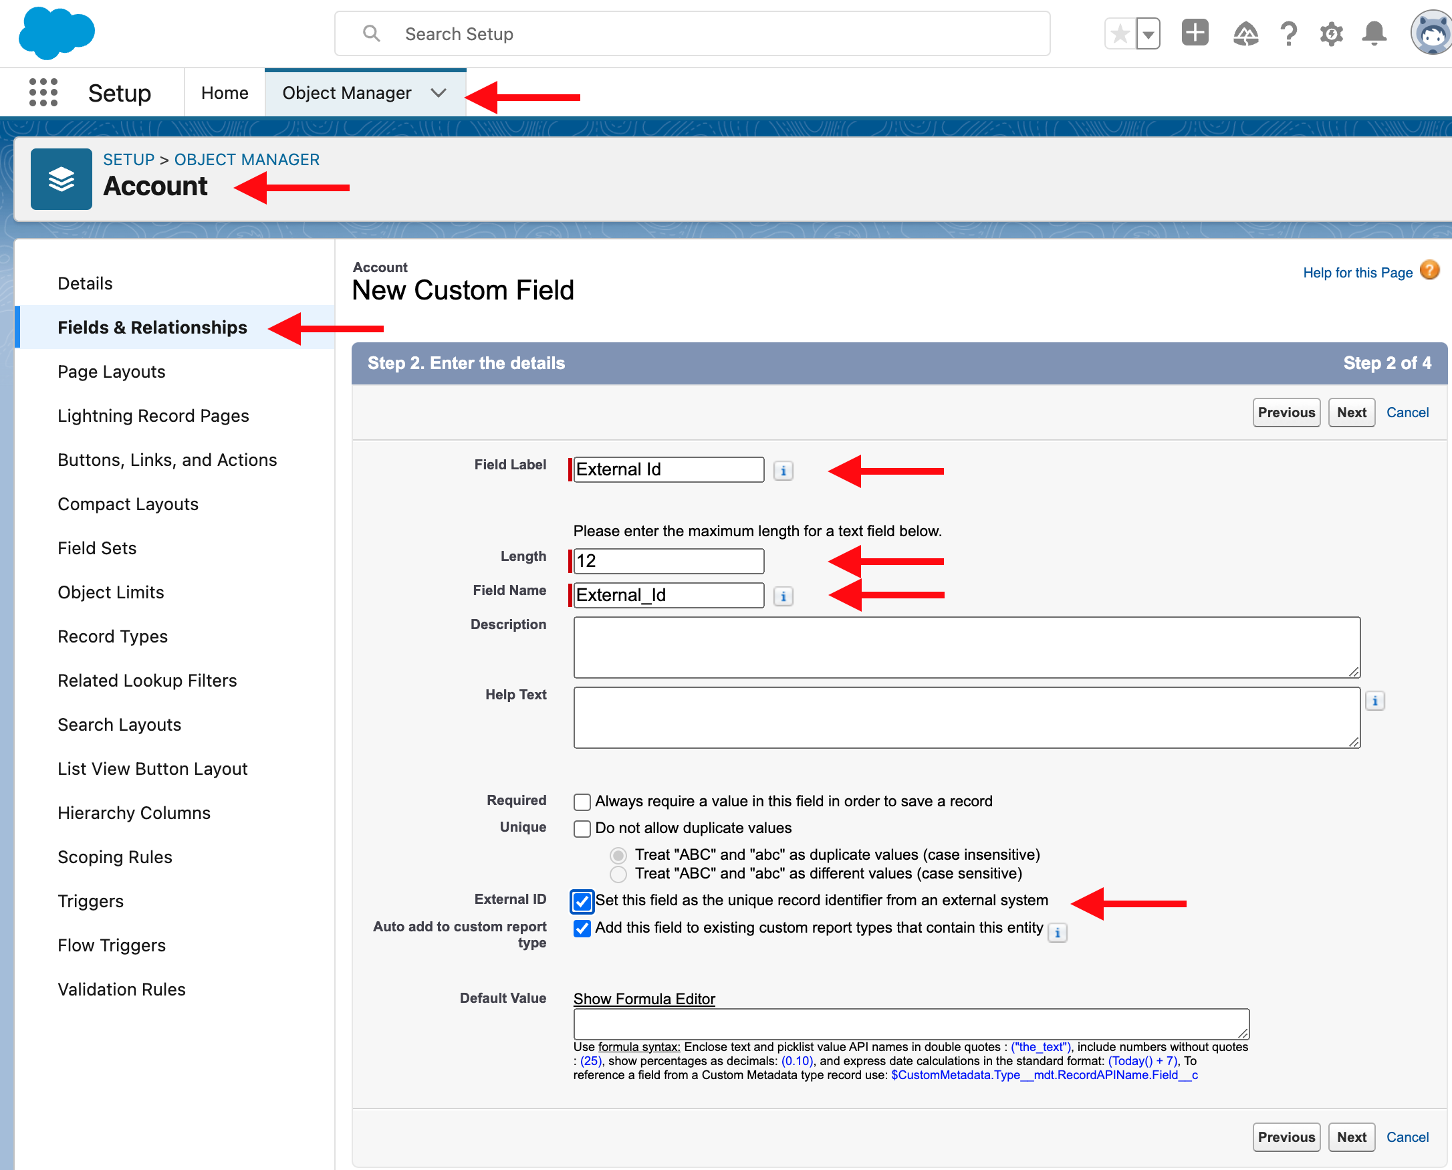
Task: Open the Guidance Center trailhead icon
Action: 1245,33
